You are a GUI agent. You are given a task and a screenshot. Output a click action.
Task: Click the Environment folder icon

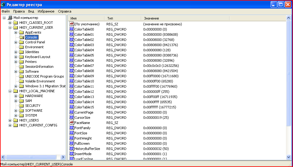[21, 47]
